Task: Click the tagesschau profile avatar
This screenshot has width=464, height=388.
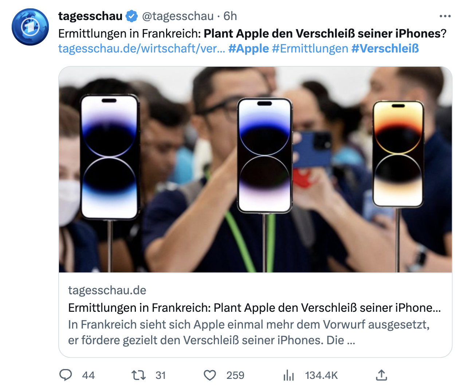Action: tap(30, 27)
